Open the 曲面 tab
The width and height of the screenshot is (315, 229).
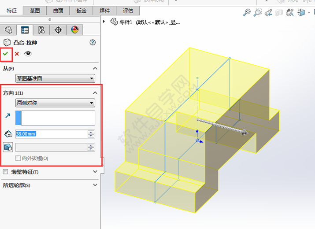coord(58,11)
